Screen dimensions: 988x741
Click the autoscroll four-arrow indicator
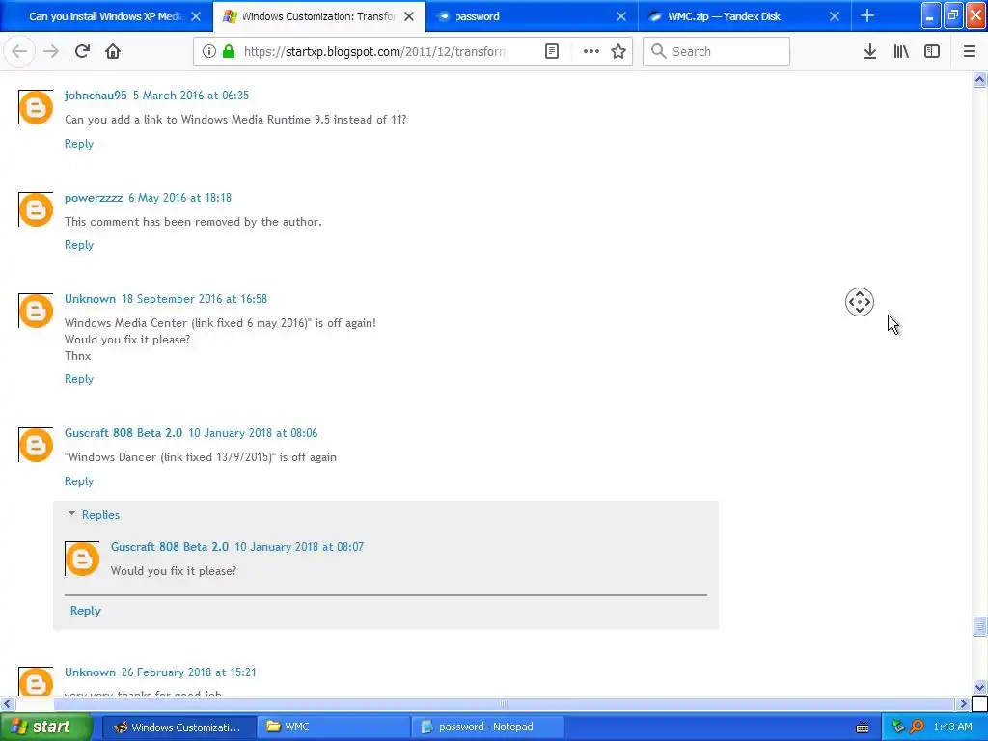coord(860,302)
